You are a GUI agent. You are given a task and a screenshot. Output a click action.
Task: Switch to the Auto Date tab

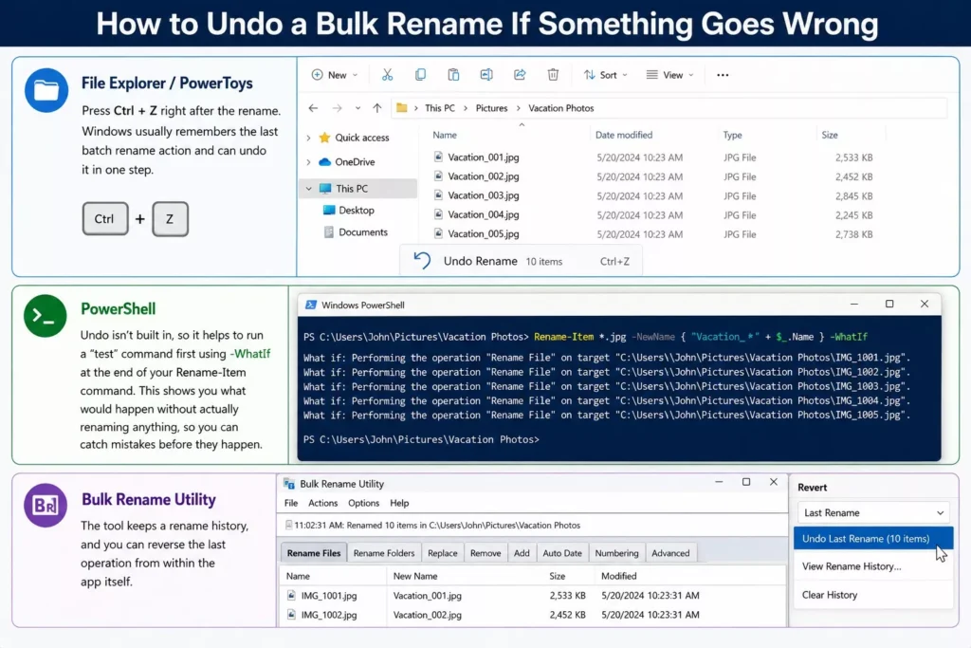(x=562, y=552)
